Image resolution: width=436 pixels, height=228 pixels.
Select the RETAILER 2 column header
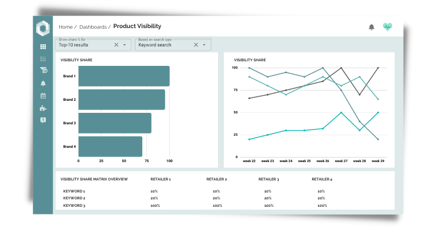[x=217, y=179]
